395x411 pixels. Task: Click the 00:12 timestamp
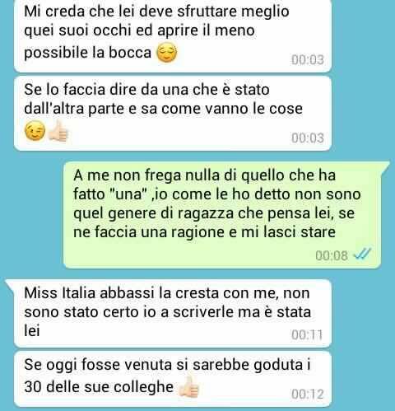308,395
